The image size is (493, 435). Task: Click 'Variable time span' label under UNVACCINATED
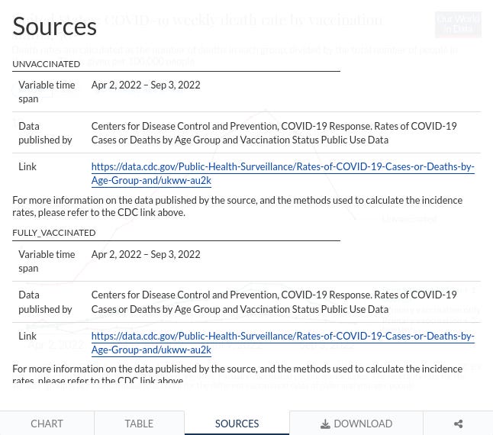pos(47,92)
